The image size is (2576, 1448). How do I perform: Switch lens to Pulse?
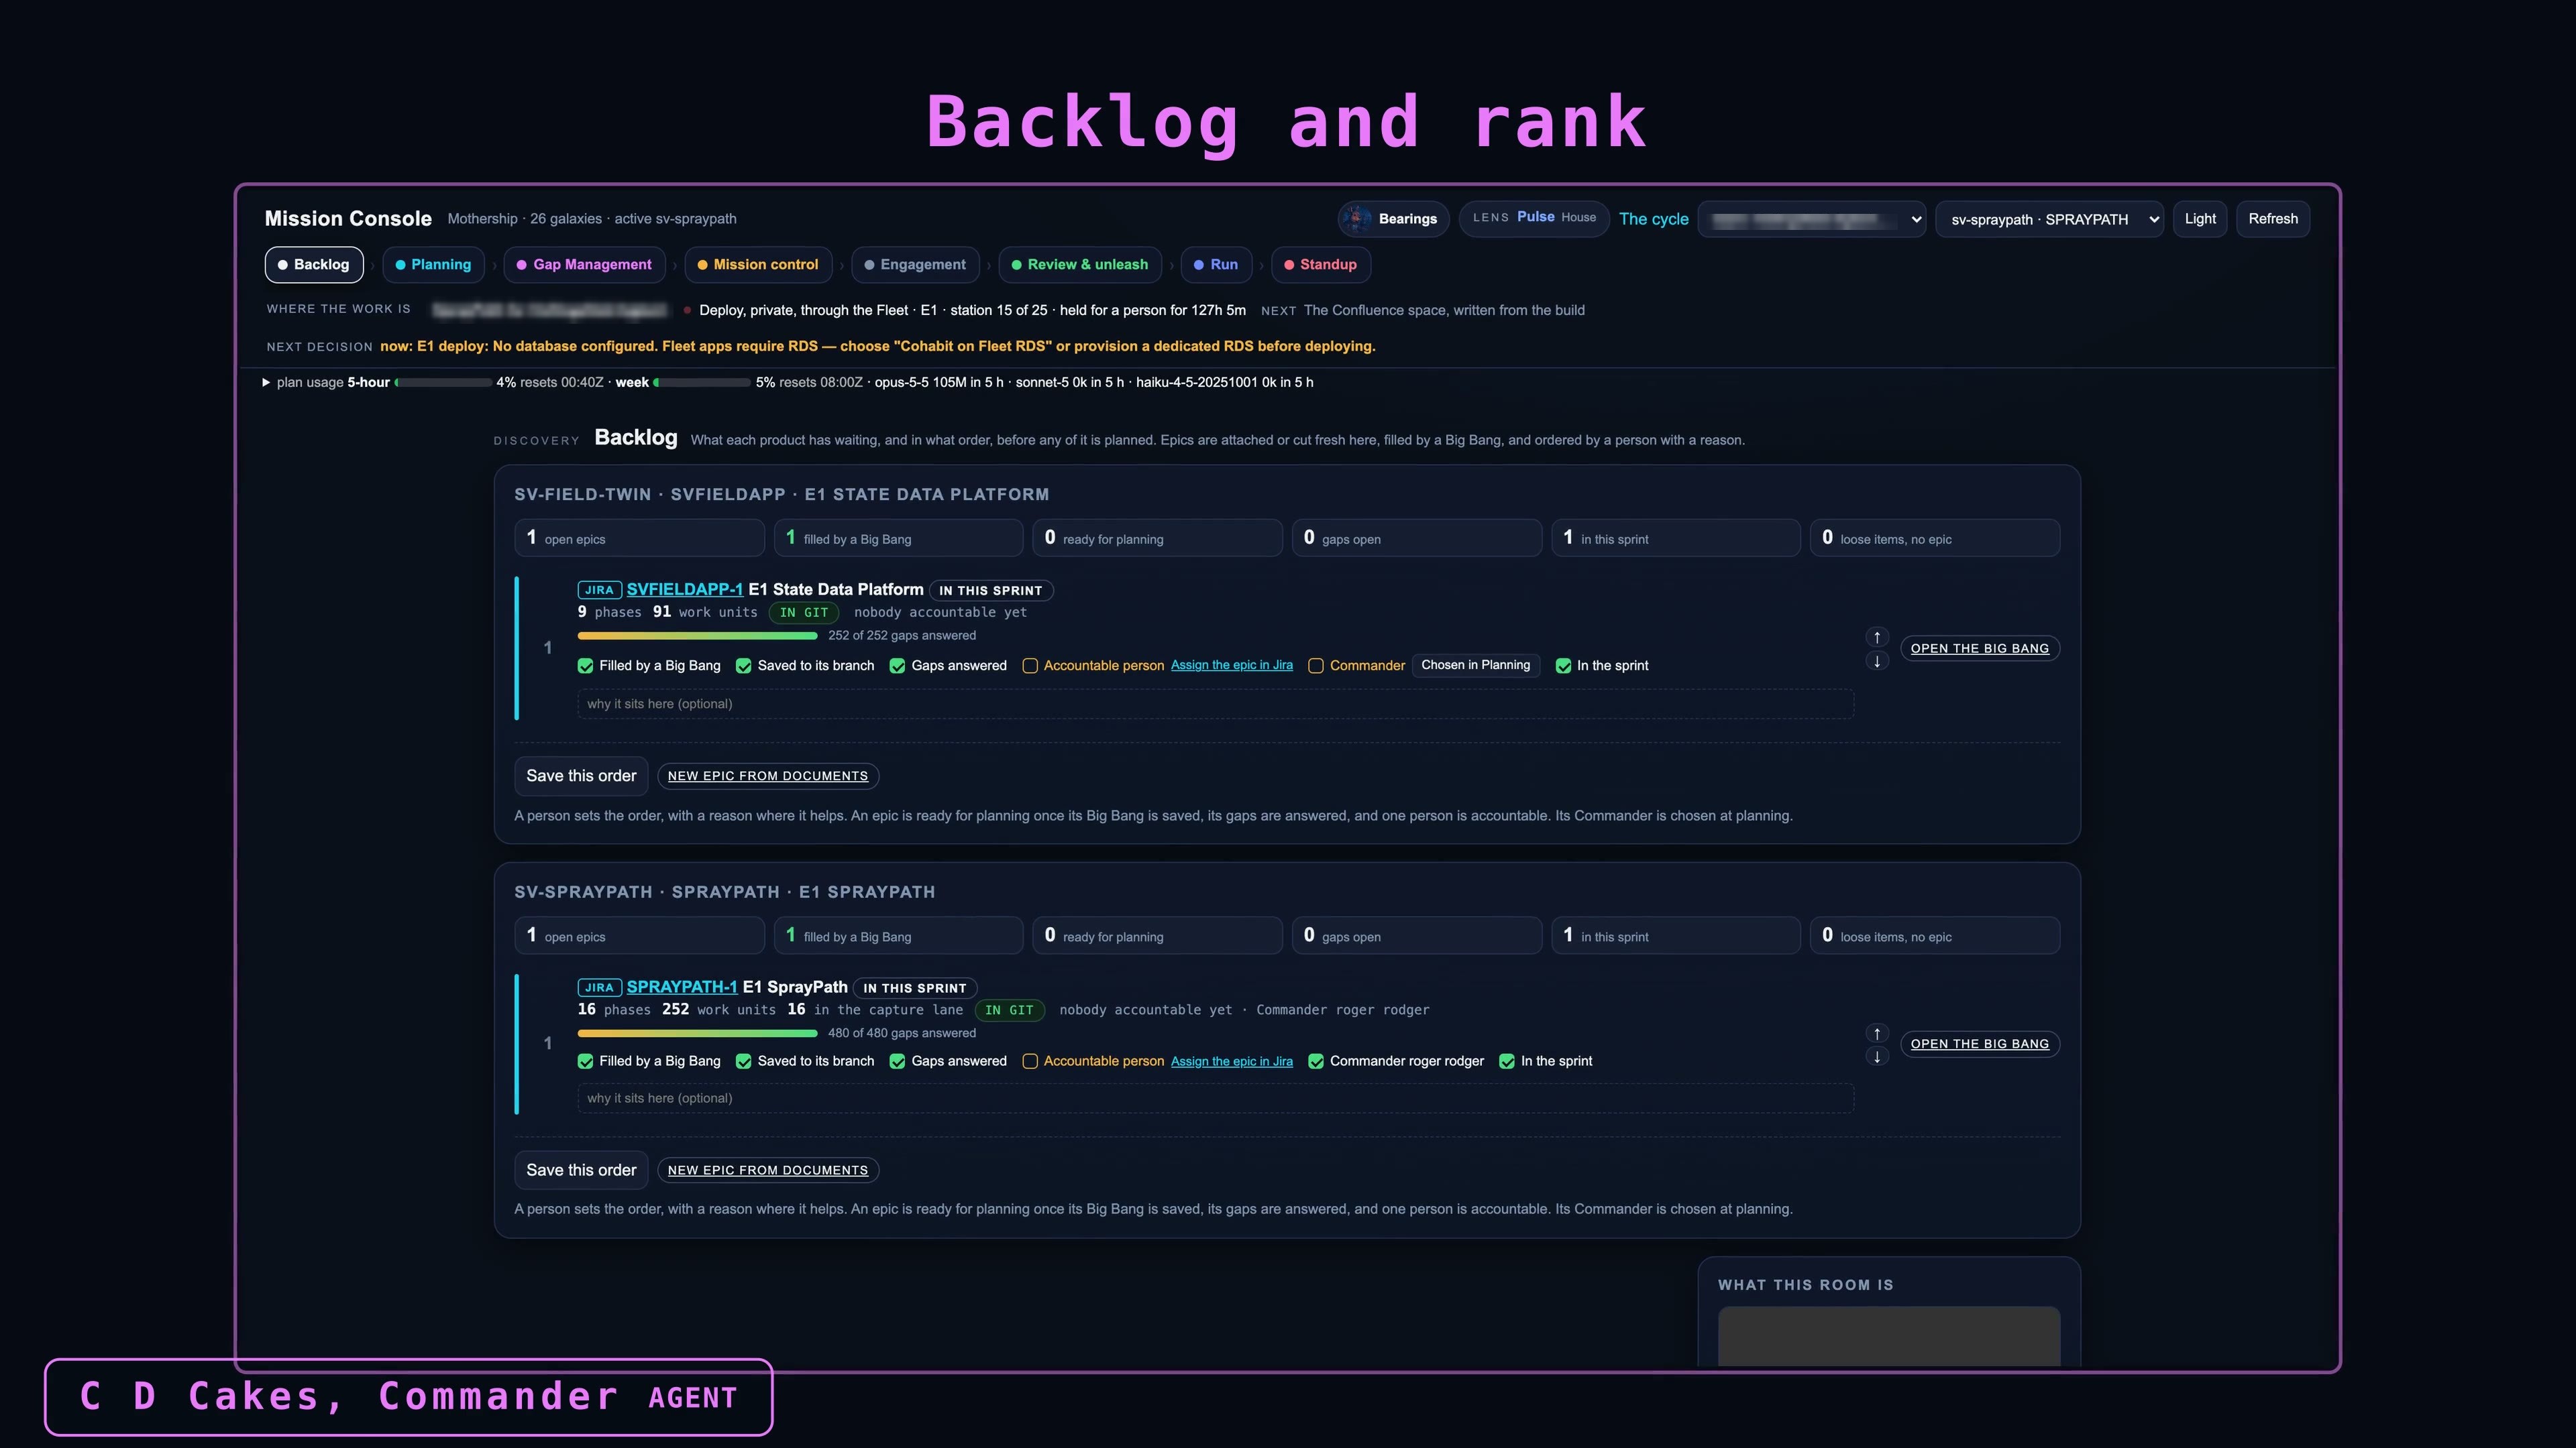1535,217
